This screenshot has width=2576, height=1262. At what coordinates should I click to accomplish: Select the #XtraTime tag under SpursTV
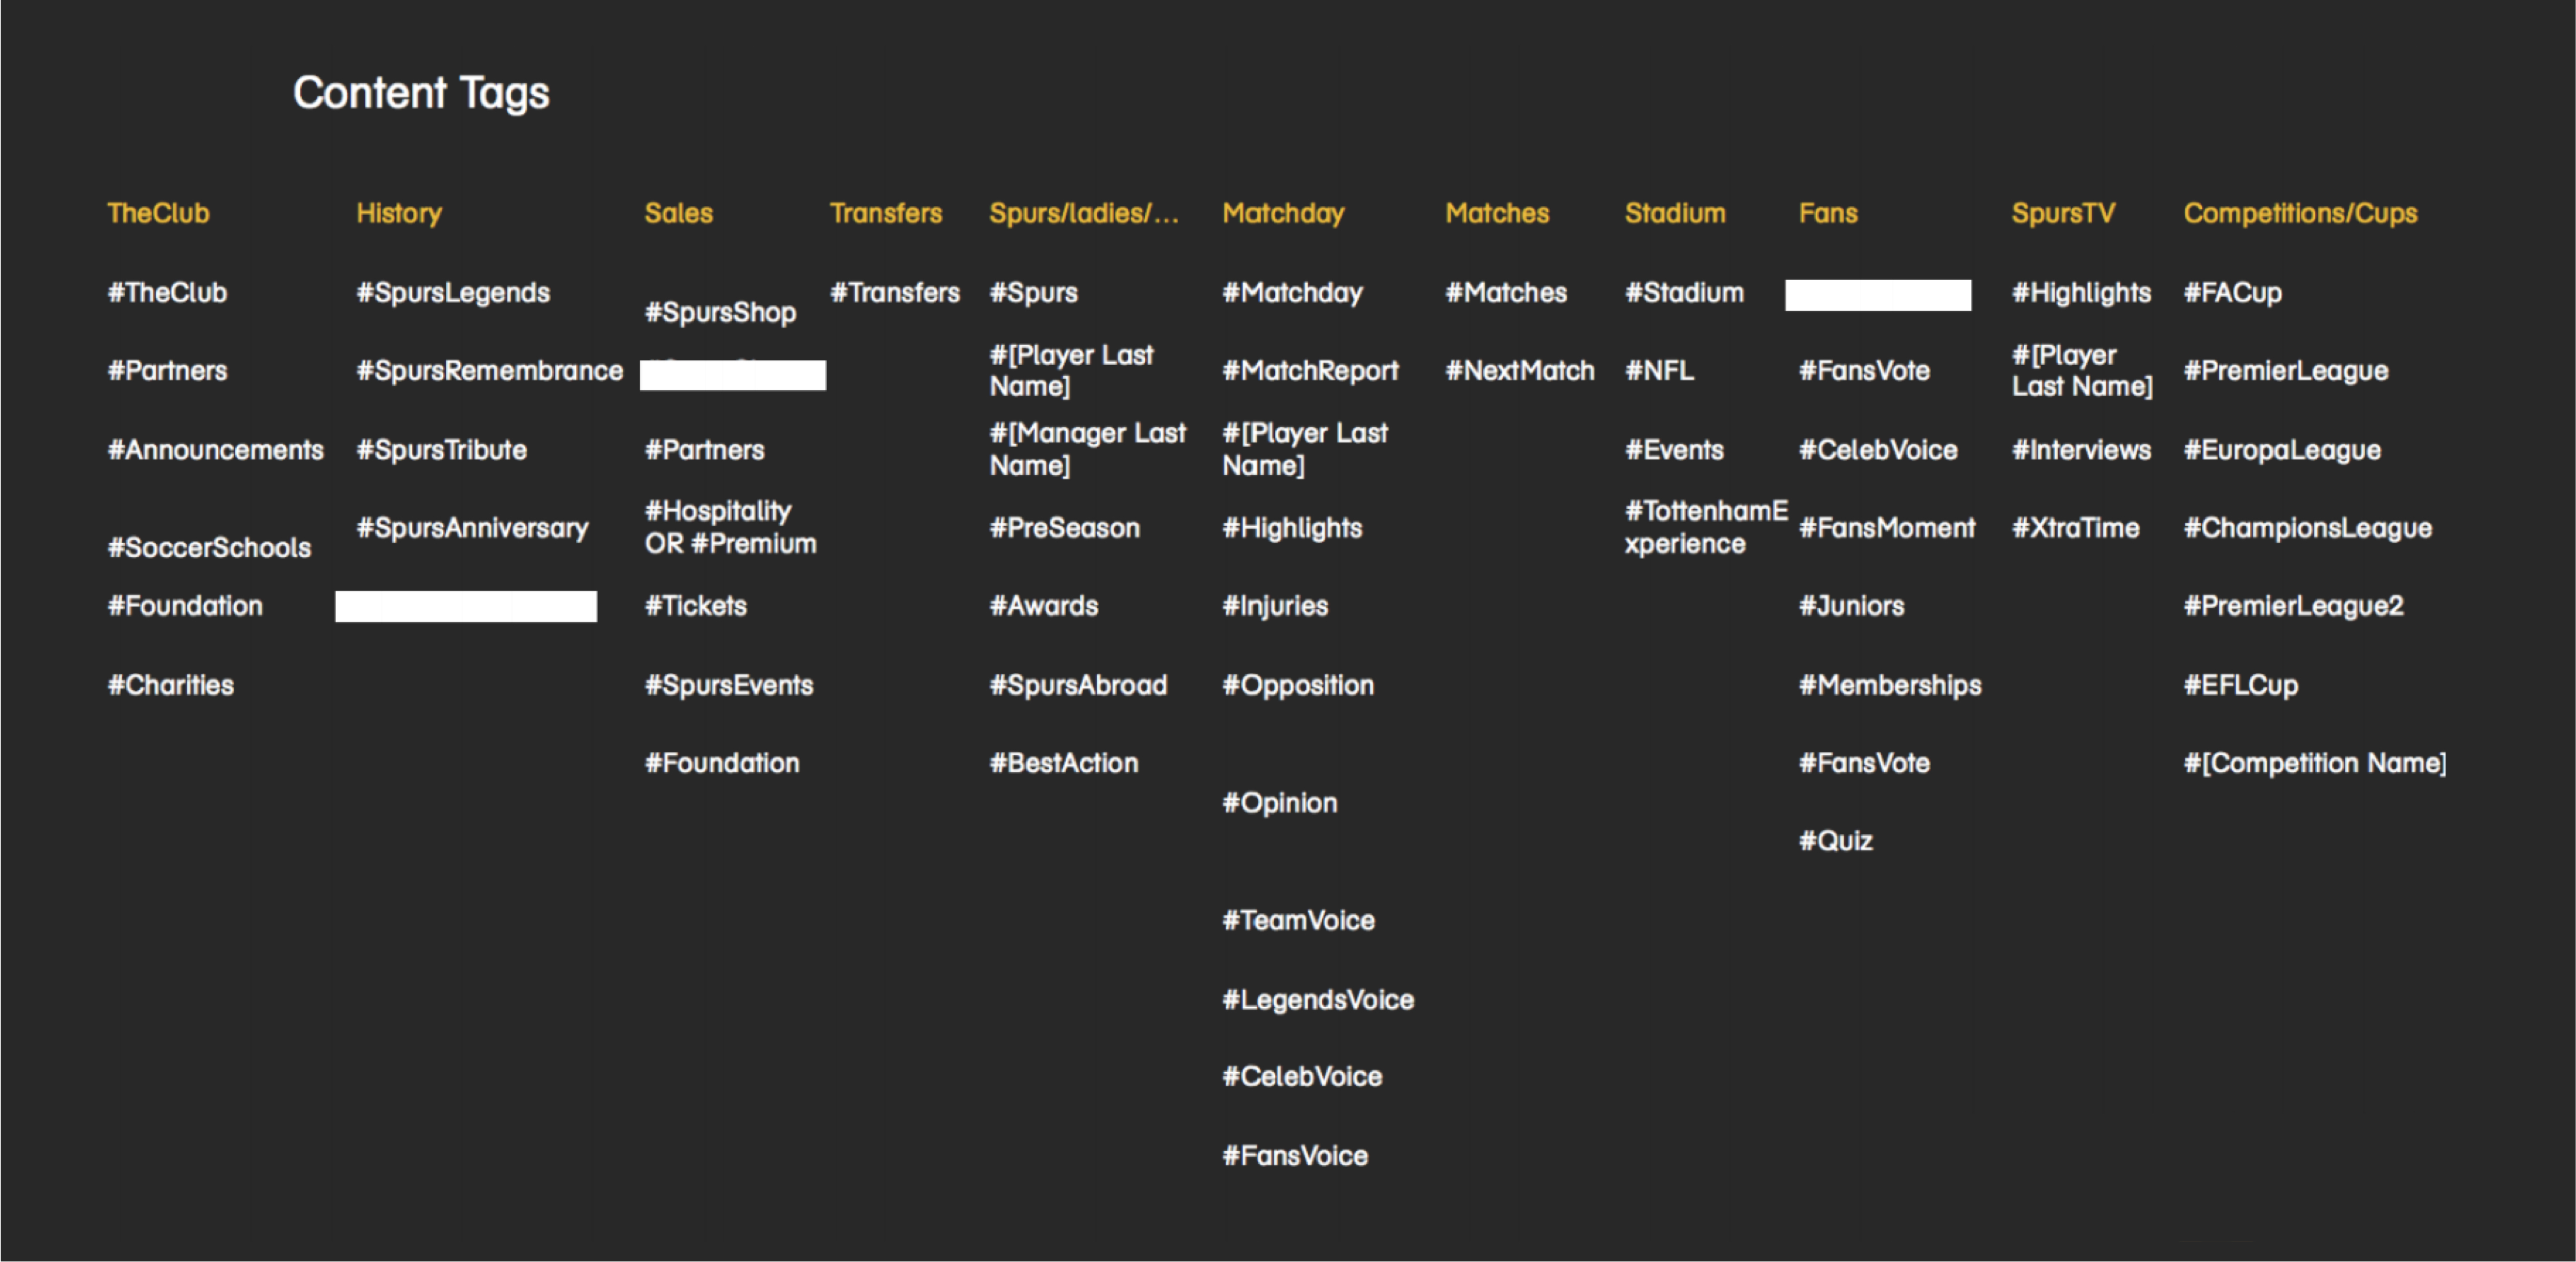click(2075, 528)
